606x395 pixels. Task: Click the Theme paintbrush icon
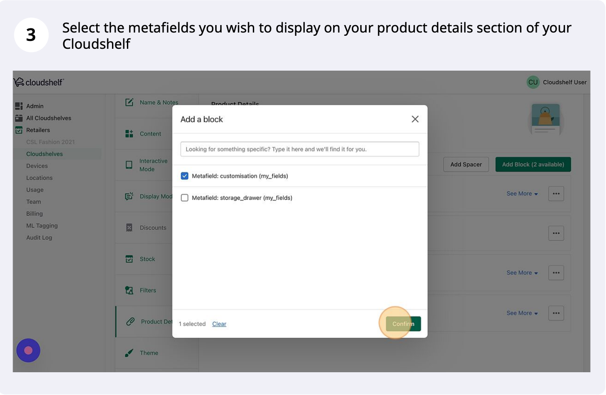point(129,353)
